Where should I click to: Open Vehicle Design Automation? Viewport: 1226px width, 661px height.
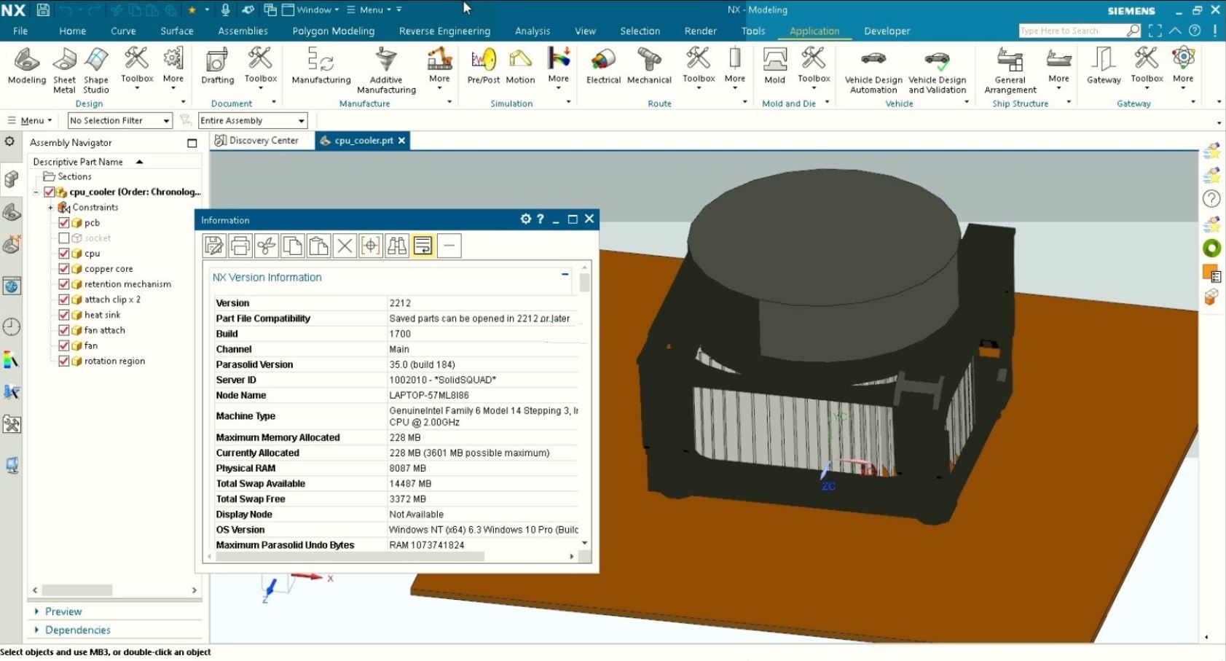tap(873, 71)
